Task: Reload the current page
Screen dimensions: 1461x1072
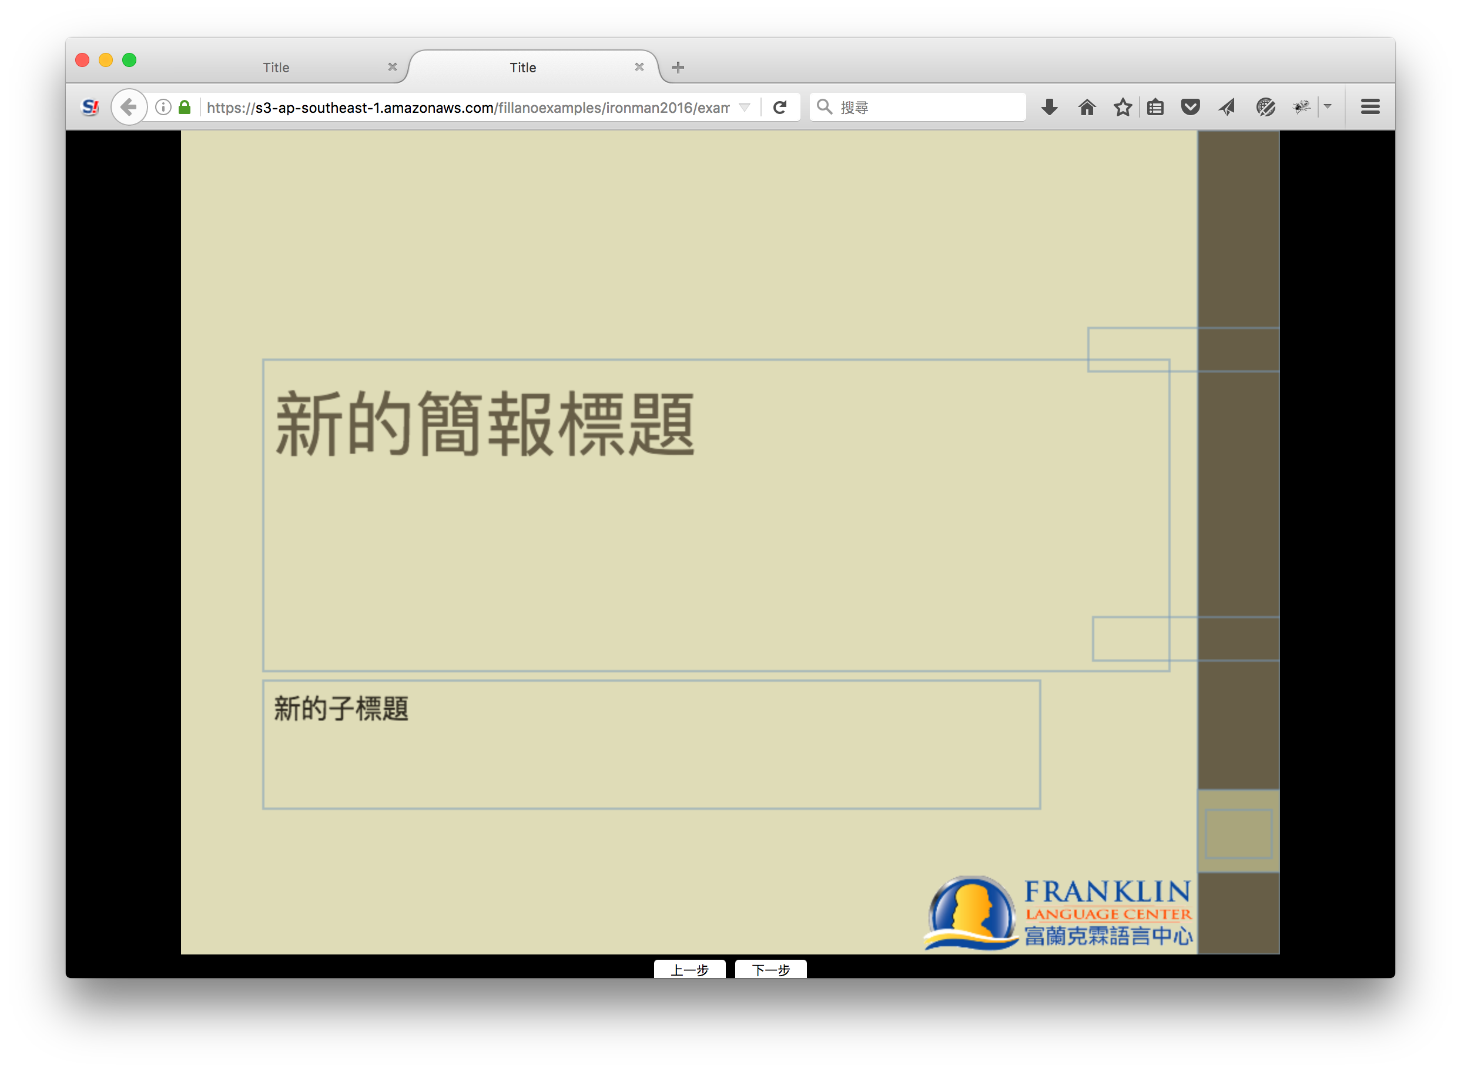Action: pyautogui.click(x=780, y=107)
